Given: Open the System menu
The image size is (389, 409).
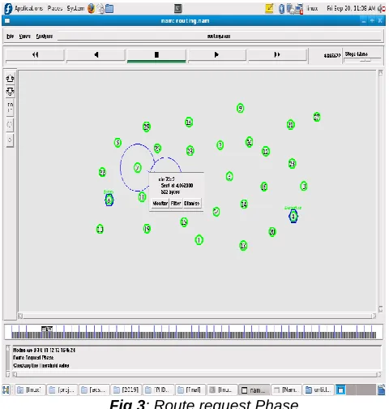Looking at the screenshot, I should (x=75, y=8).
